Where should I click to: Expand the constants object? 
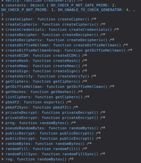click(x=3, y=5)
